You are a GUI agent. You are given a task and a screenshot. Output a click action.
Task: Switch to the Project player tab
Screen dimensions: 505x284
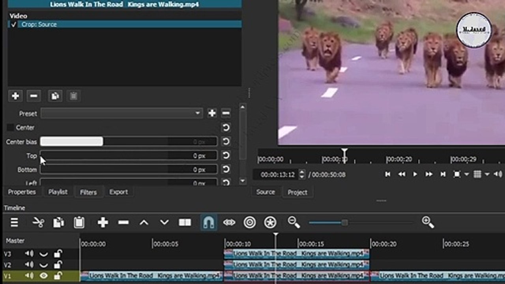point(297,192)
